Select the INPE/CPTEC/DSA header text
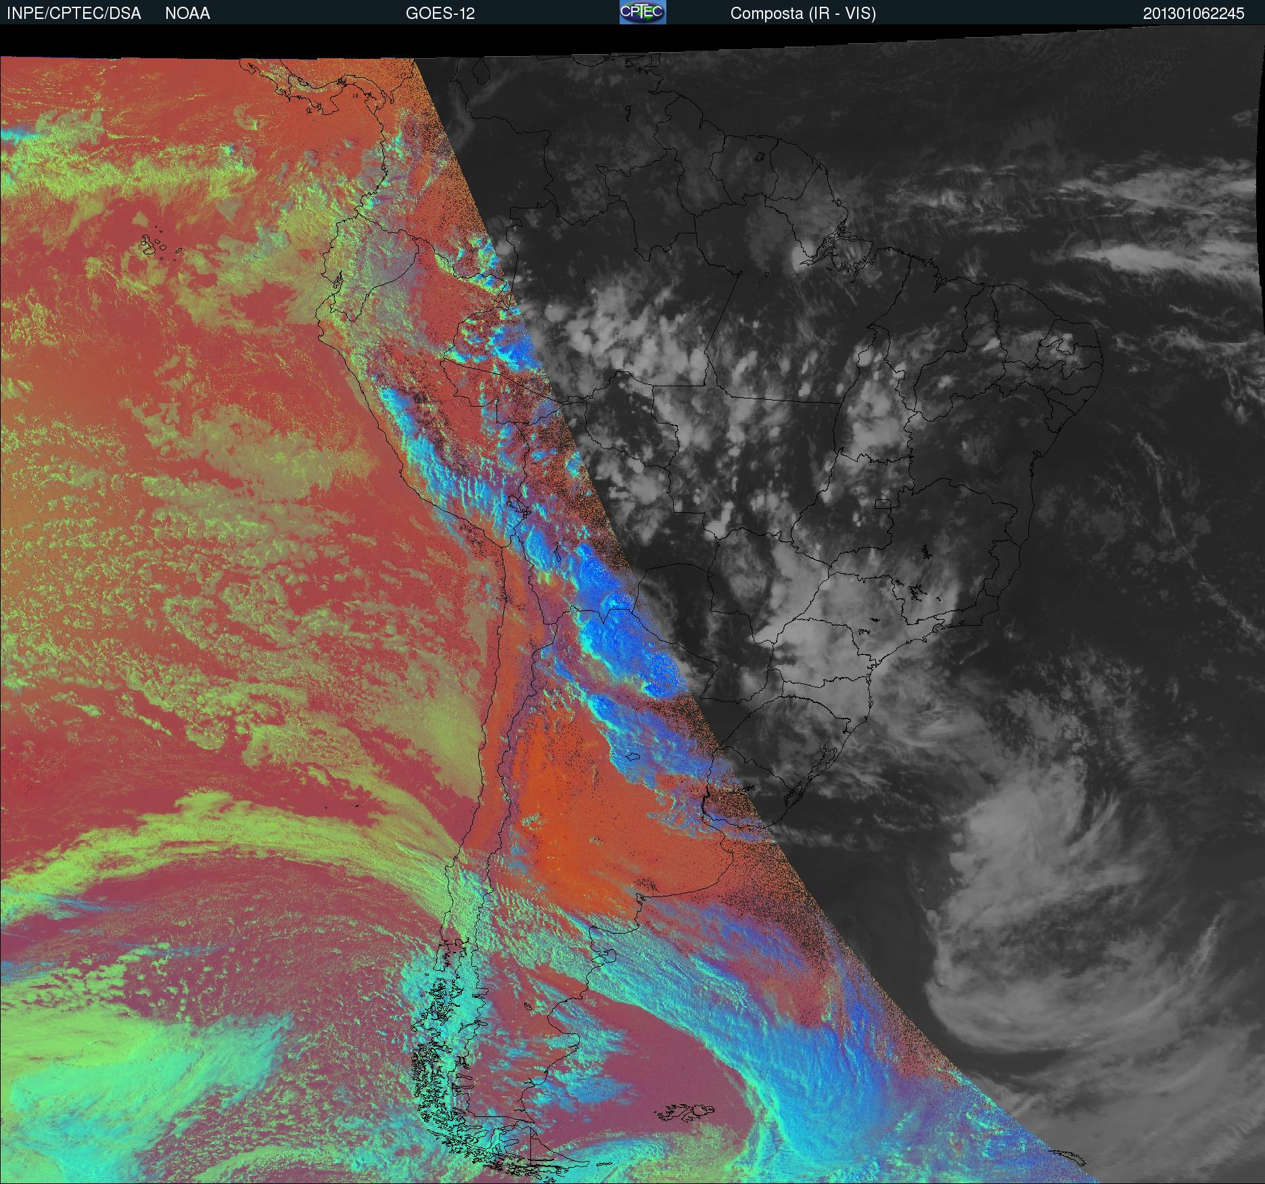Image resolution: width=1265 pixels, height=1184 pixels. (74, 14)
